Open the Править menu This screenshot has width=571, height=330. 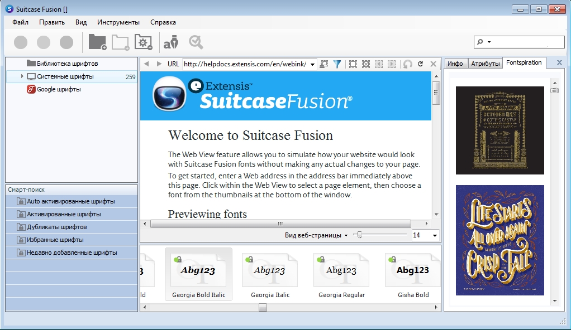pyautogui.click(x=52, y=22)
